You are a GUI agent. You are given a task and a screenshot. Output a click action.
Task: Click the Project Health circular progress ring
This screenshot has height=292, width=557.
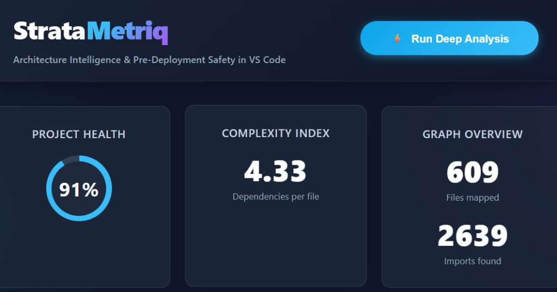79,188
